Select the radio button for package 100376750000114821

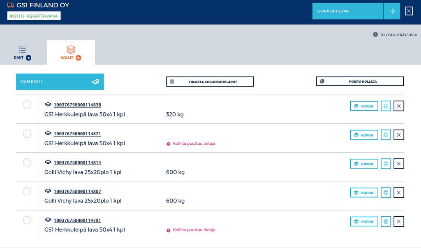point(27,134)
